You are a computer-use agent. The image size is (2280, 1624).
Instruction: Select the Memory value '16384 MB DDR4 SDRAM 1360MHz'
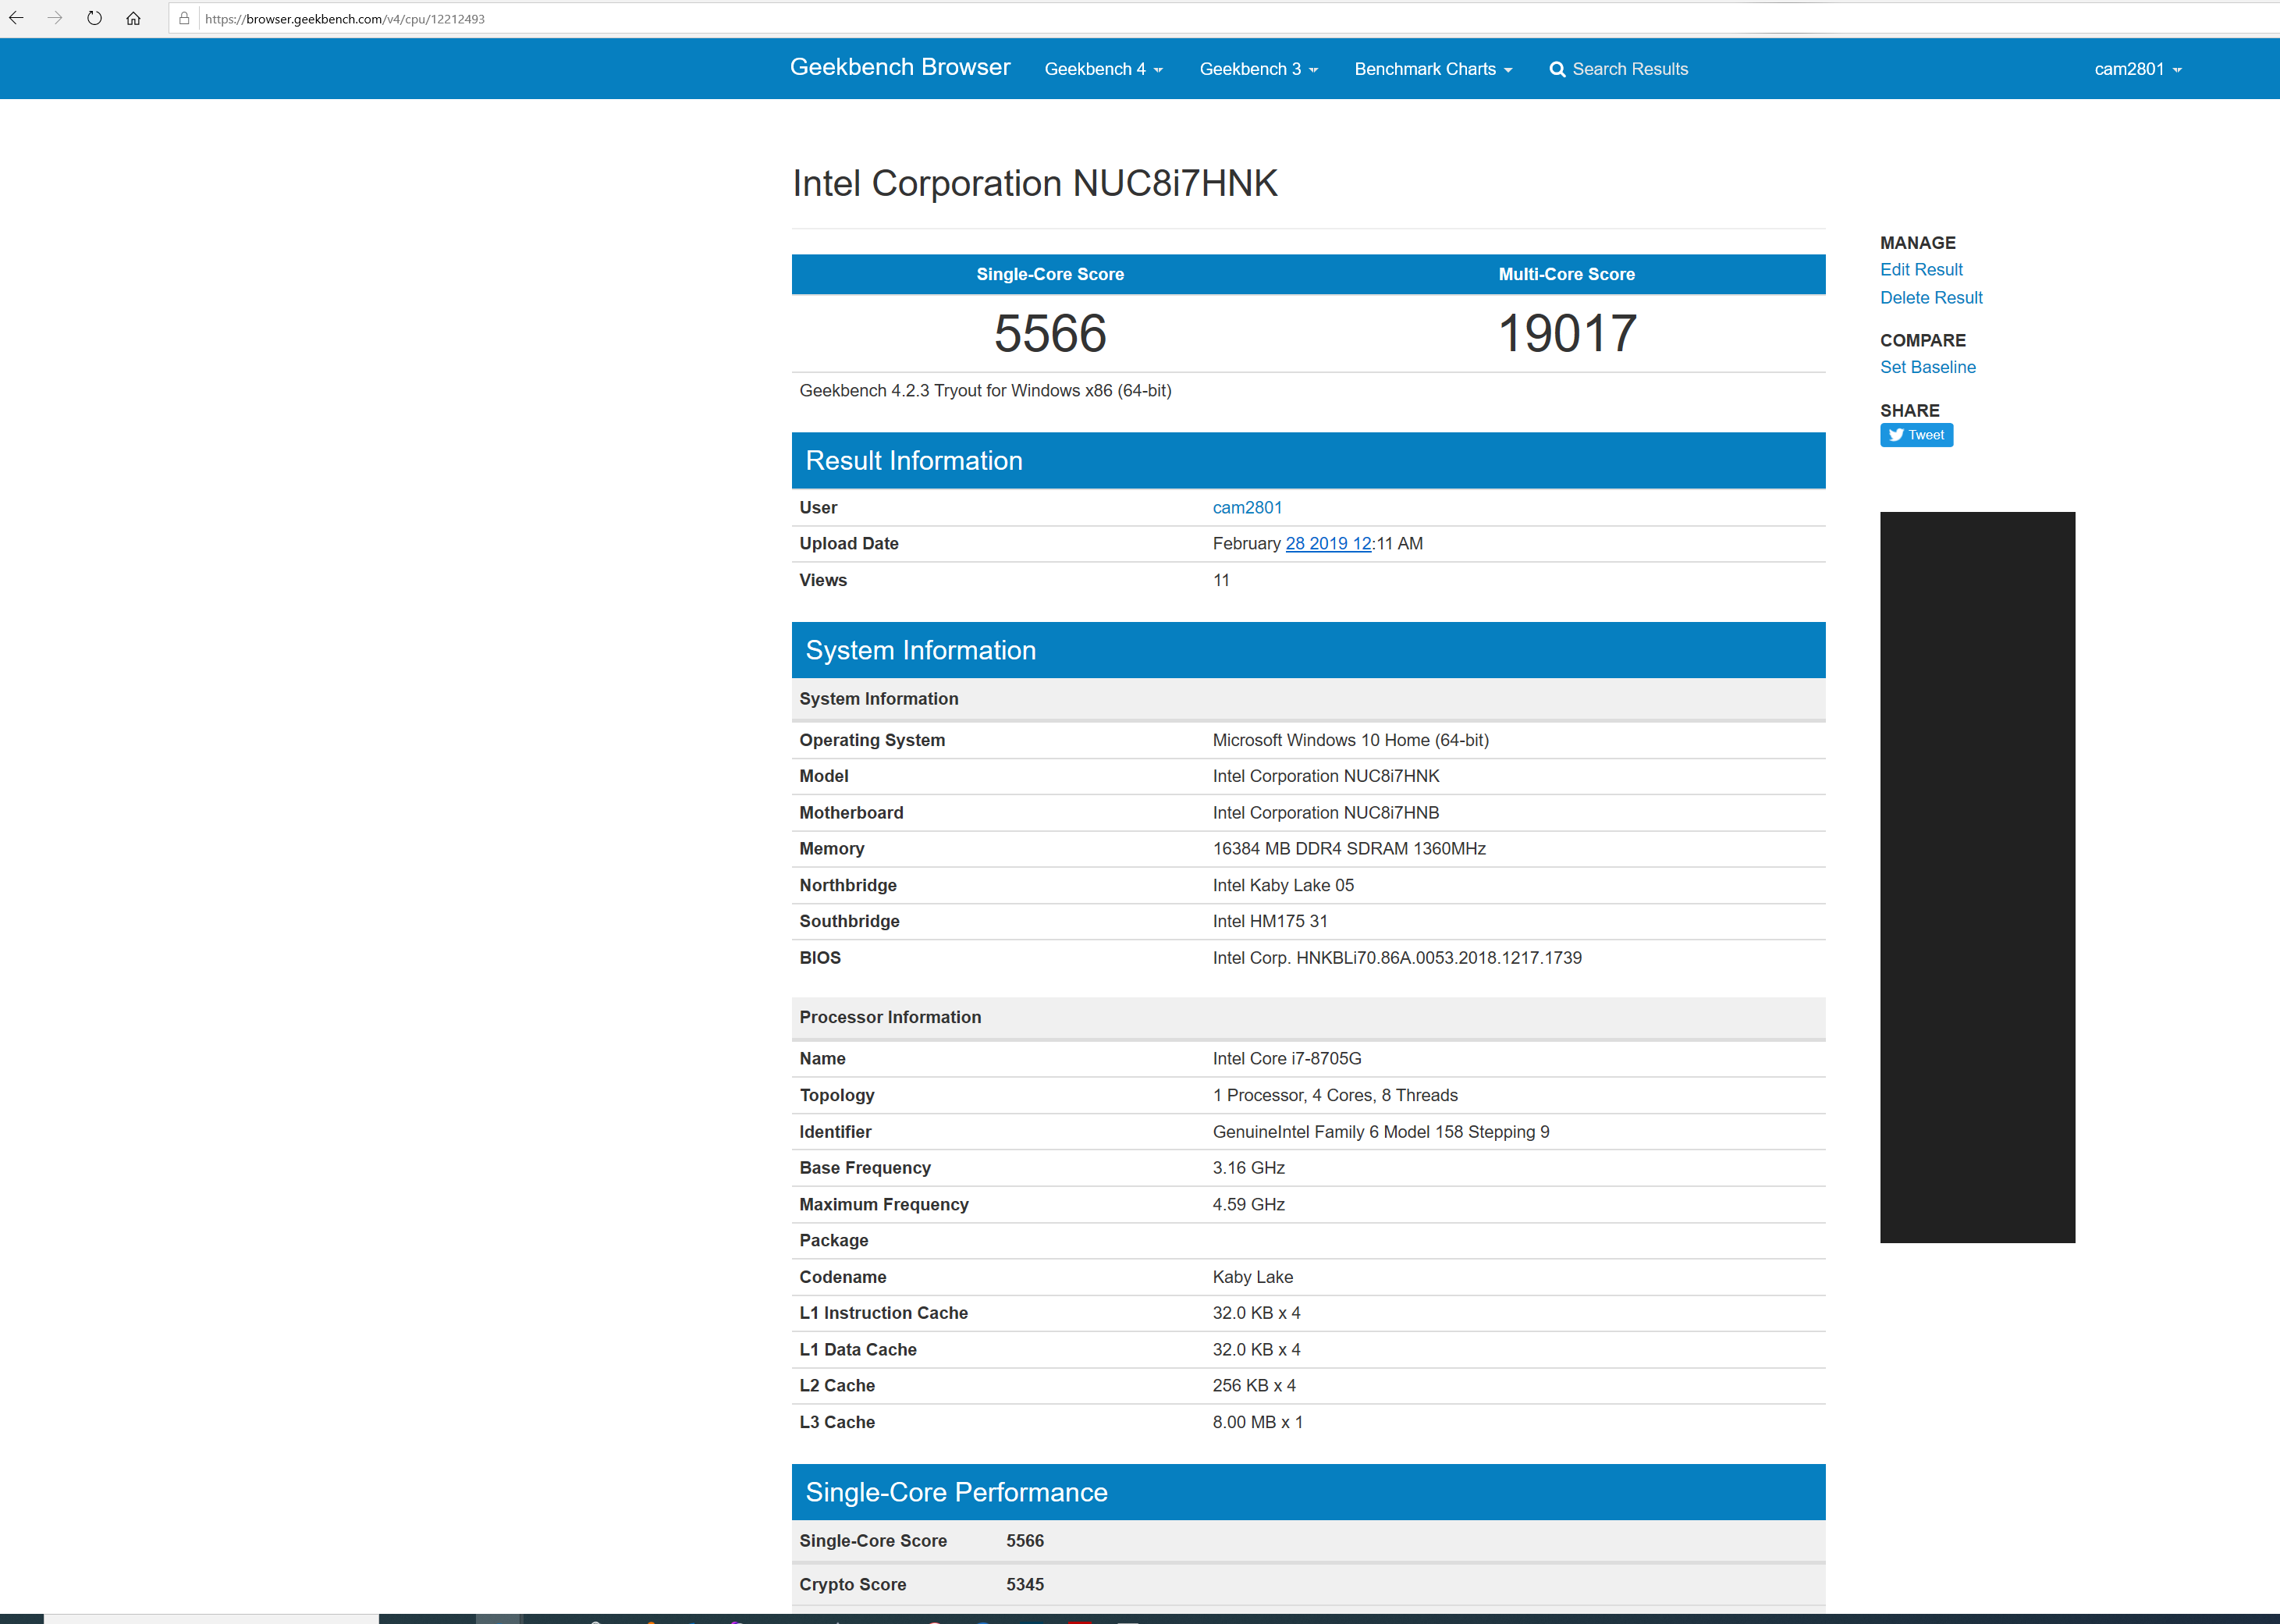(1348, 848)
